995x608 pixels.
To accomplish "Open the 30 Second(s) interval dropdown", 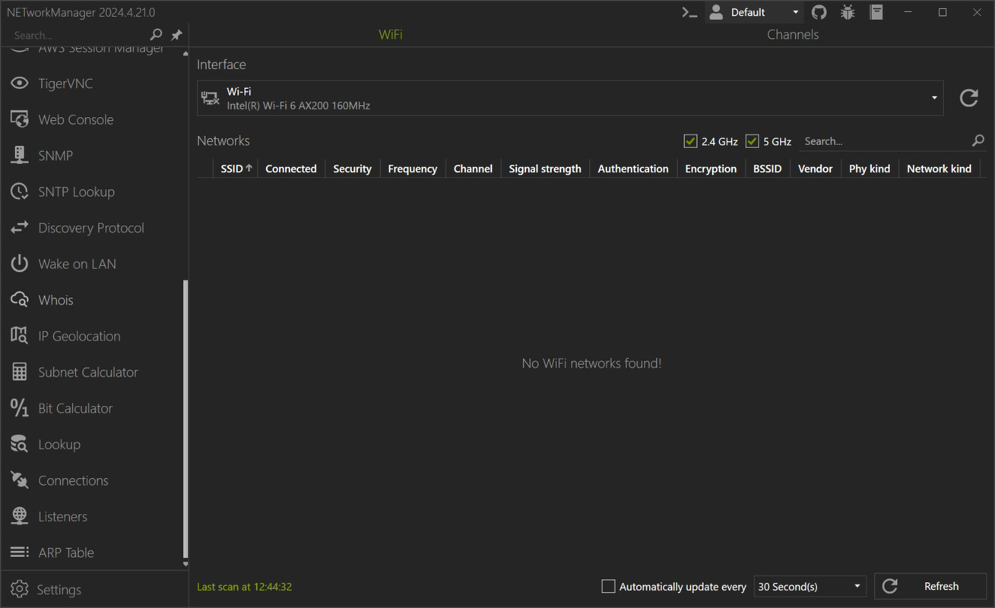I will pyautogui.click(x=810, y=586).
